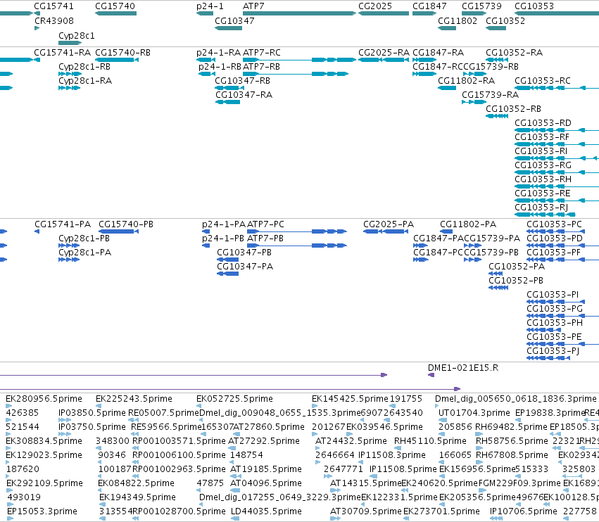The width and height of the screenshot is (599, 522).
Task: Select EST LD44035.5prime
Action: click(235, 518)
